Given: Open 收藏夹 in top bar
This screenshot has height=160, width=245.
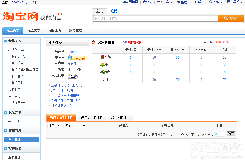Looking at the screenshot, I should (200, 2).
